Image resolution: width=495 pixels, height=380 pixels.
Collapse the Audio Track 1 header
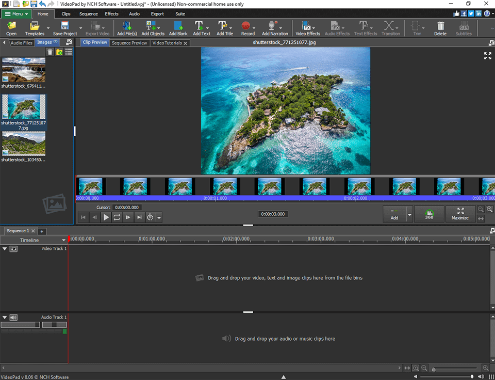(4, 317)
